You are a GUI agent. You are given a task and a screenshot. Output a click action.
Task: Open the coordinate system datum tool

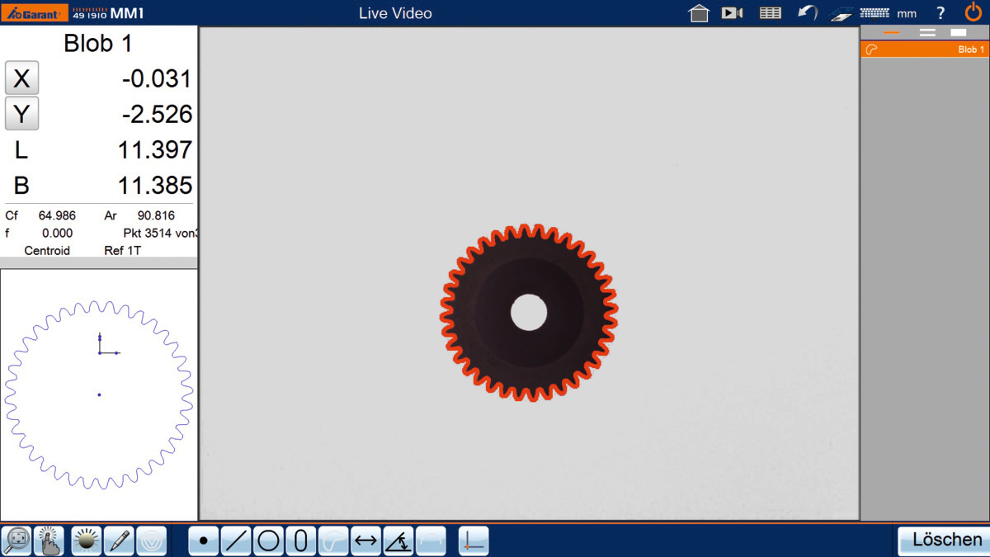click(474, 541)
